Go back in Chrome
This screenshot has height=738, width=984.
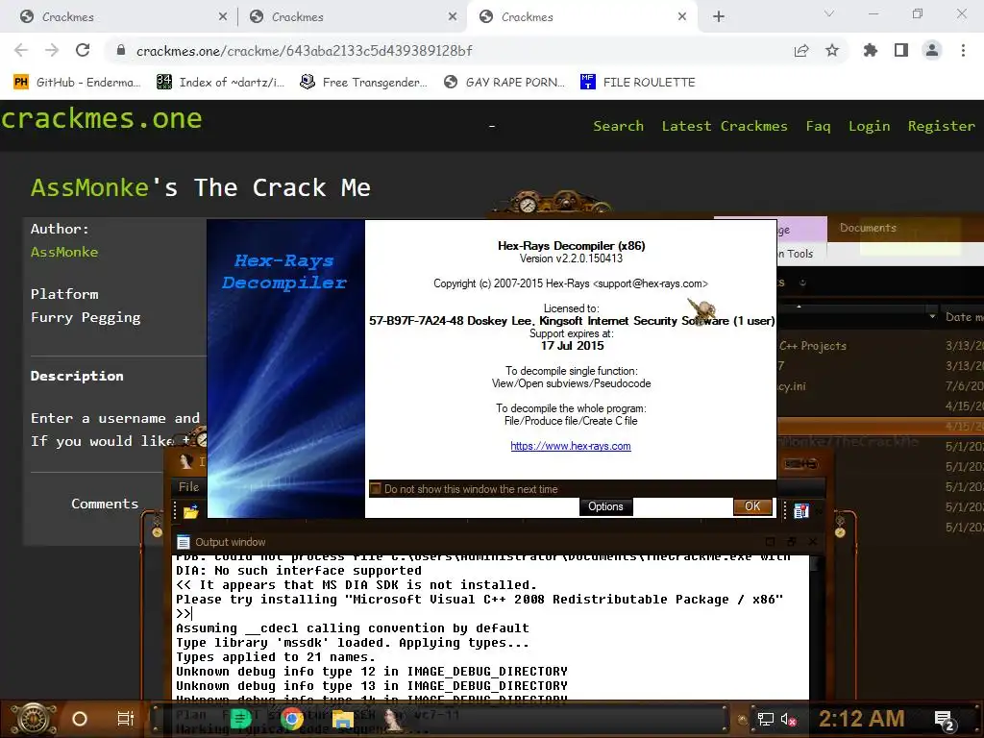pos(21,50)
